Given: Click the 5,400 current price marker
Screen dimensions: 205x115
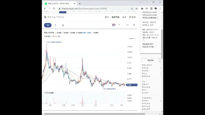Looking at the screenshot, I should pyautogui.click(x=132, y=85).
